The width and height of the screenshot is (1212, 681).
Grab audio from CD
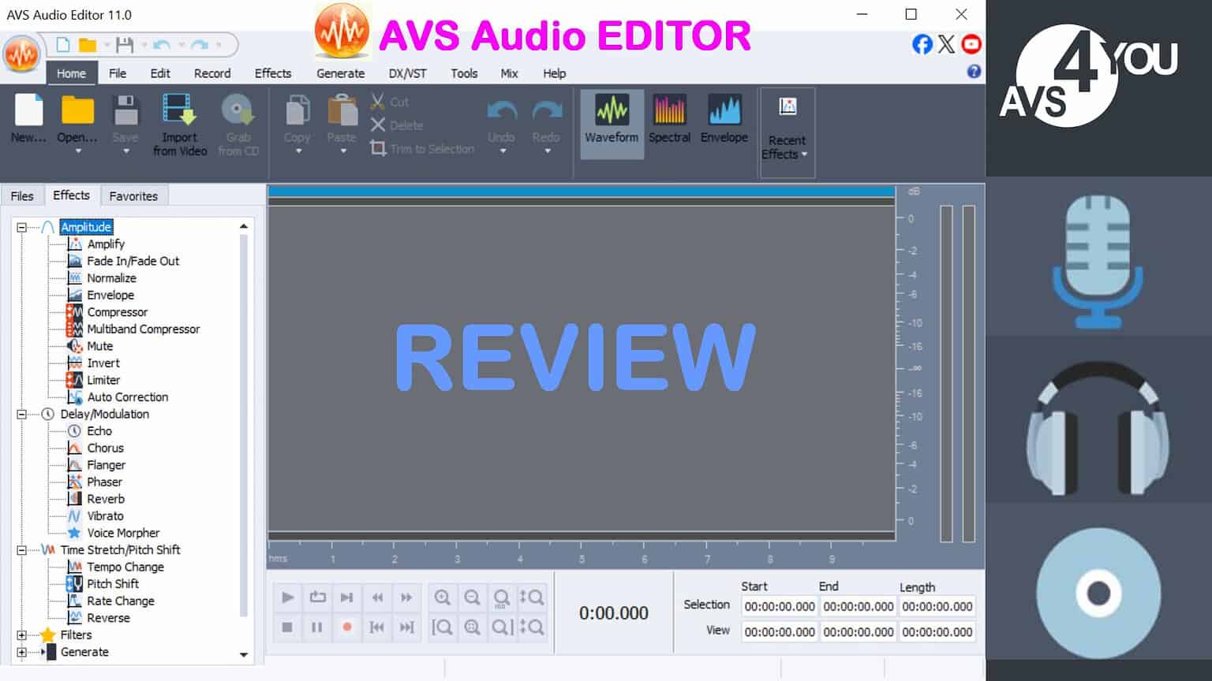[x=238, y=122]
